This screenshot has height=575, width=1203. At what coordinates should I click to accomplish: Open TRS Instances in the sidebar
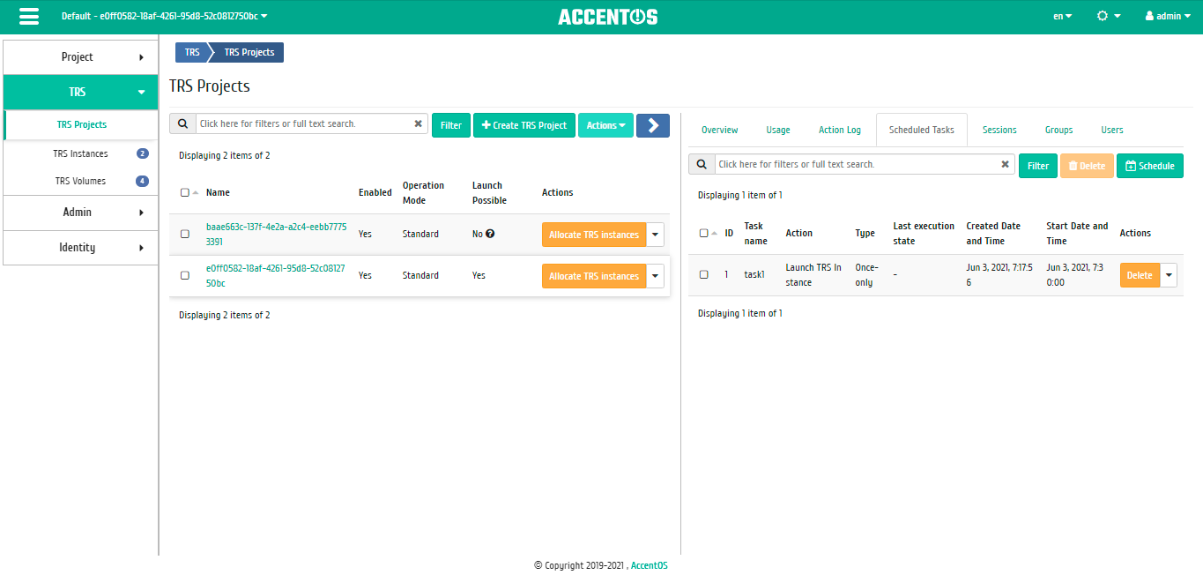(x=80, y=153)
